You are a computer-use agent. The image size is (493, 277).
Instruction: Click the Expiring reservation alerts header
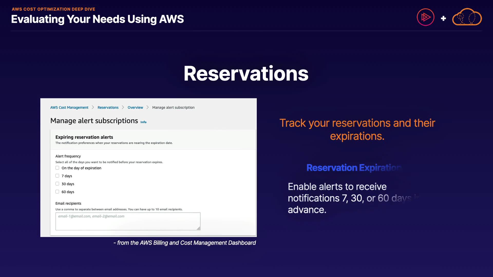pos(84,137)
